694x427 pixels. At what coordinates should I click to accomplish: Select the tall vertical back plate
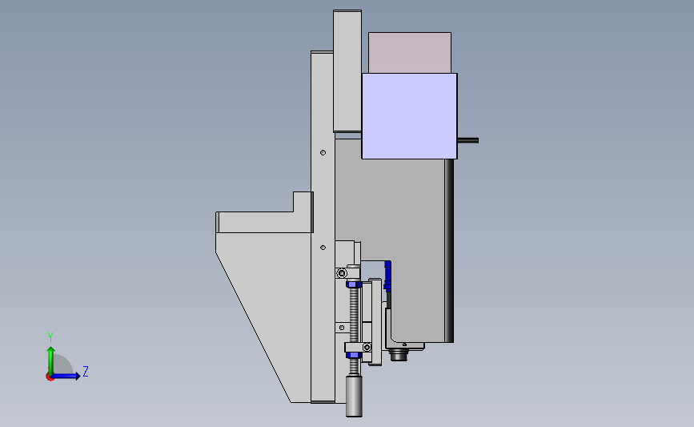coord(323,227)
